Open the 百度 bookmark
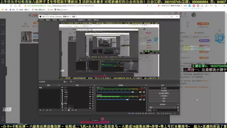227x128 pixels. (x=12, y=10)
